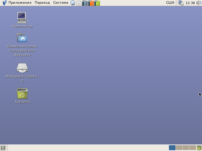Expand the Система menu
The height and width of the screenshot is (151, 202).
click(61, 3)
